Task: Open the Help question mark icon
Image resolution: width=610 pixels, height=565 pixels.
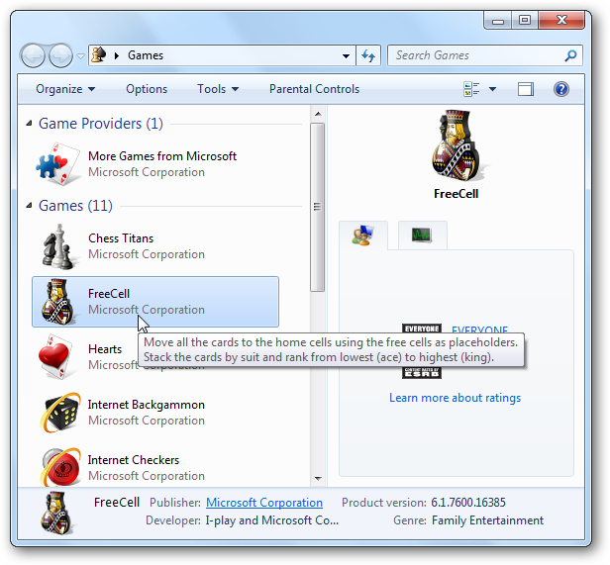Action: [x=560, y=89]
